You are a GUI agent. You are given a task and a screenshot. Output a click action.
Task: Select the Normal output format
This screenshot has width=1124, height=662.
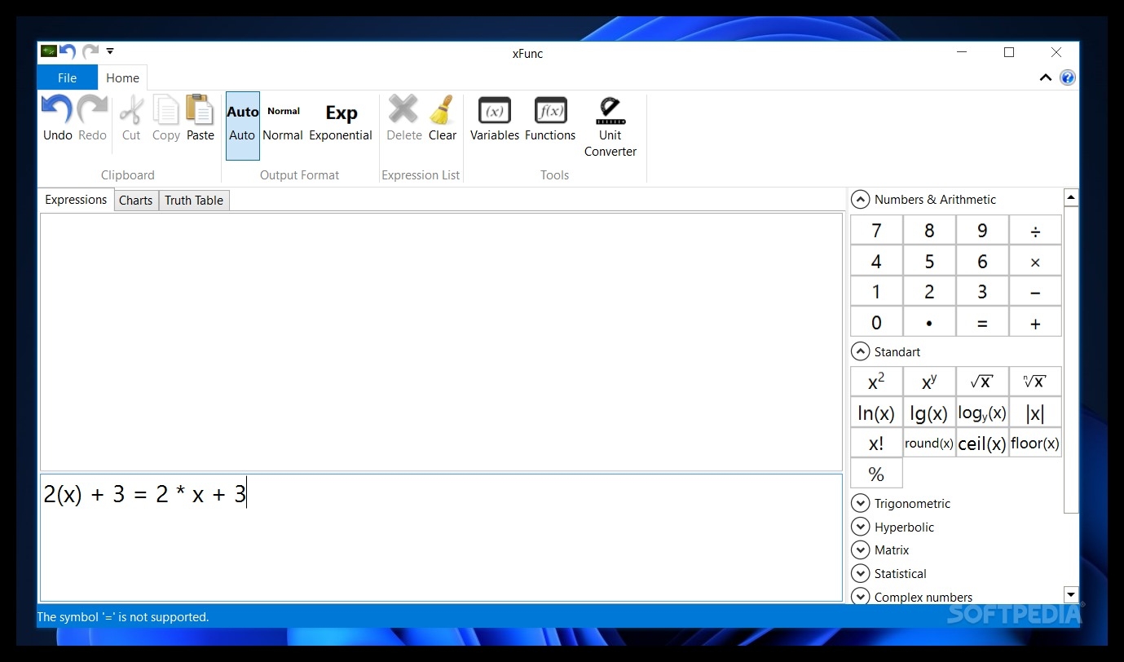[x=283, y=126]
